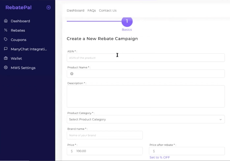Open ManyChat Integration in the sidebar
The height and width of the screenshot is (161, 230).
(29, 49)
